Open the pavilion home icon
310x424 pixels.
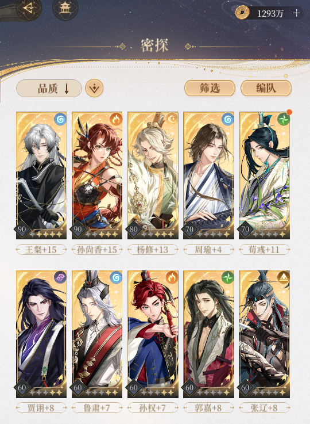click(65, 9)
